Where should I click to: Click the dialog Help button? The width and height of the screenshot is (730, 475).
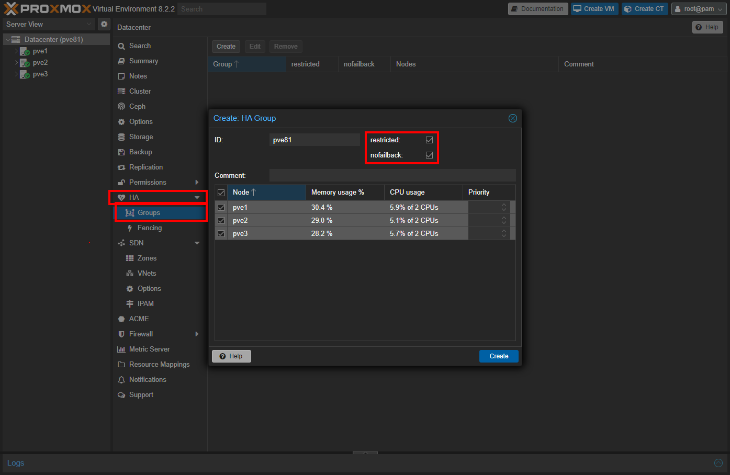(231, 356)
